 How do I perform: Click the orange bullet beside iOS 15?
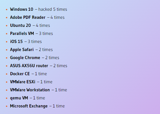[7, 42]
